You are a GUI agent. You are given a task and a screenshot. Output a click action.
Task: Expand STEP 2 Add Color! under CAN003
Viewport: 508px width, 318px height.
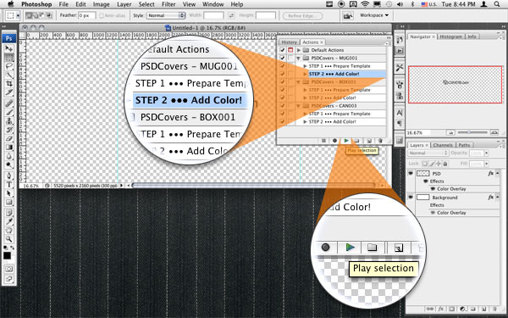pos(305,121)
